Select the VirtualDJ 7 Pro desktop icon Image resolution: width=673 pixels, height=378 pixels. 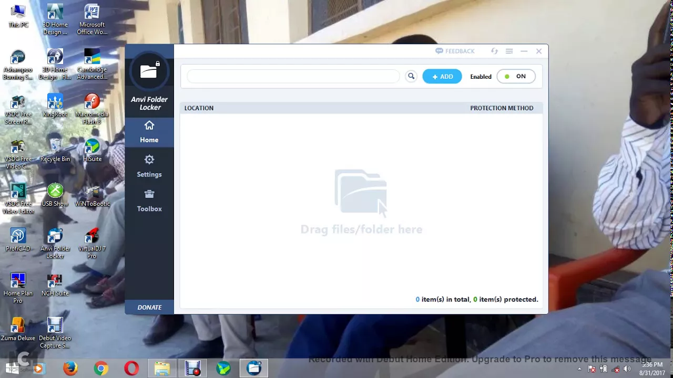tap(92, 244)
